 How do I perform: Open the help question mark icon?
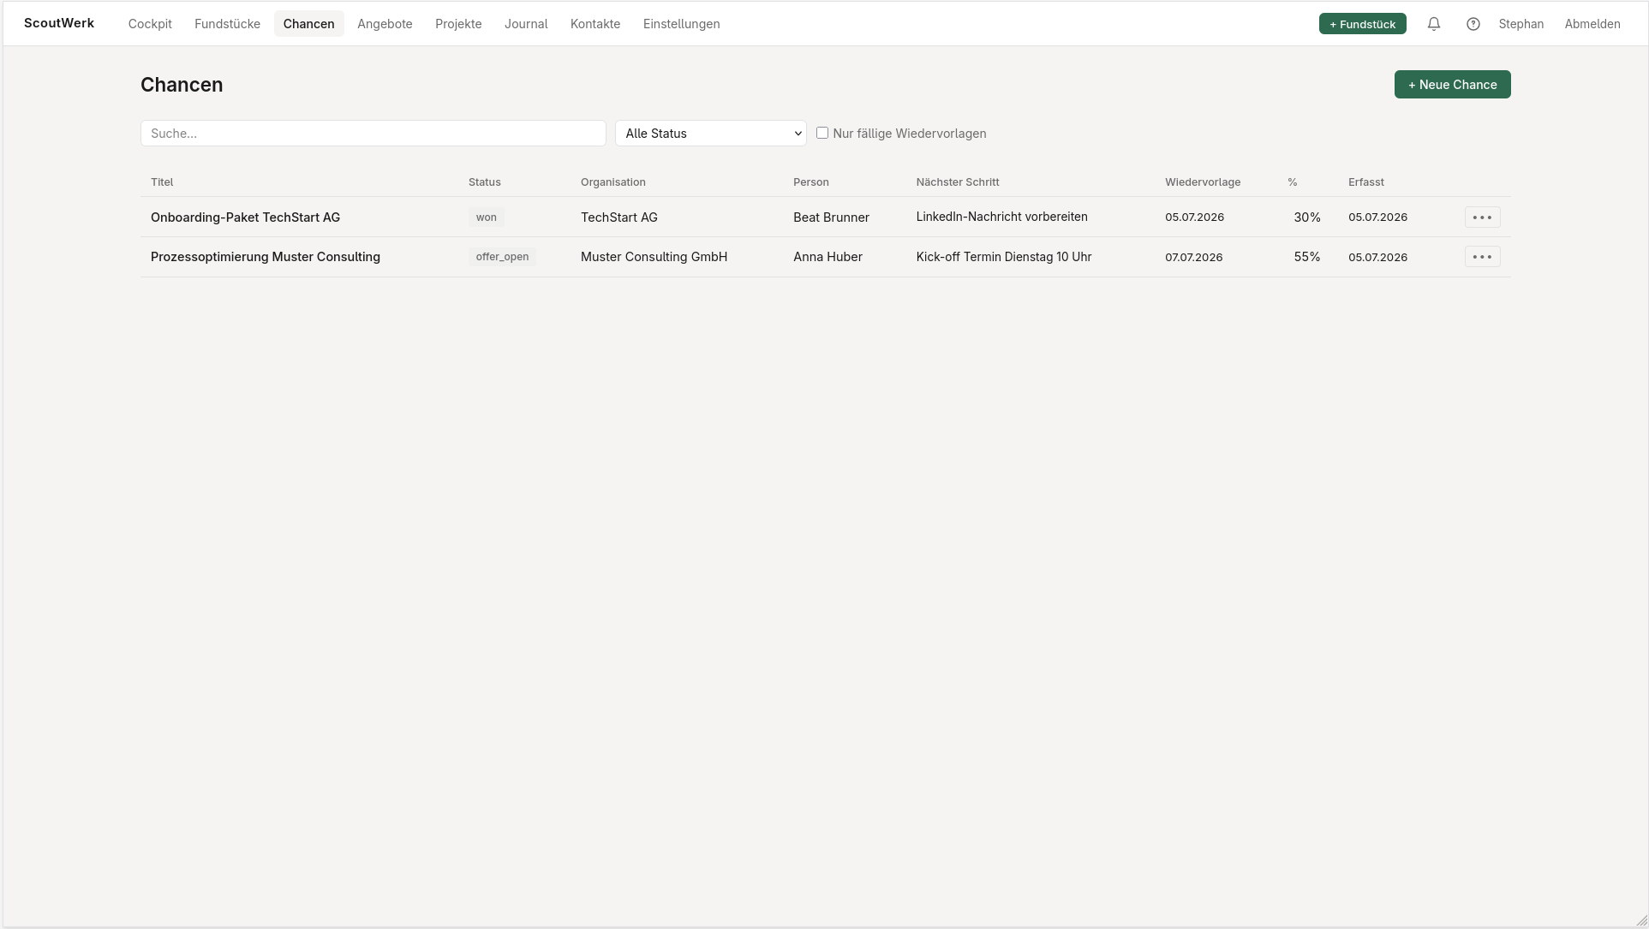point(1473,24)
